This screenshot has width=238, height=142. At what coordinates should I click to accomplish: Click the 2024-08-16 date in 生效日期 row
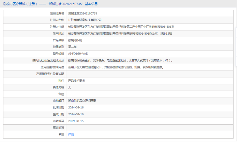click(x=76, y=115)
